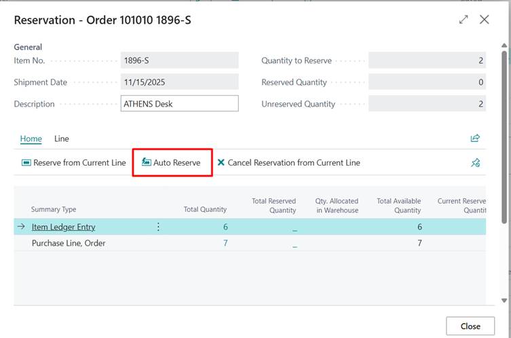Click the Description field ATHENS Desk
The height and width of the screenshot is (338, 511).
pos(179,104)
